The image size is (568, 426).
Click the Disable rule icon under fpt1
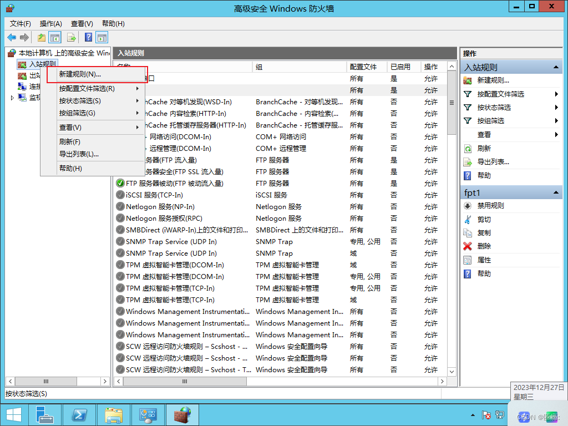(x=468, y=206)
